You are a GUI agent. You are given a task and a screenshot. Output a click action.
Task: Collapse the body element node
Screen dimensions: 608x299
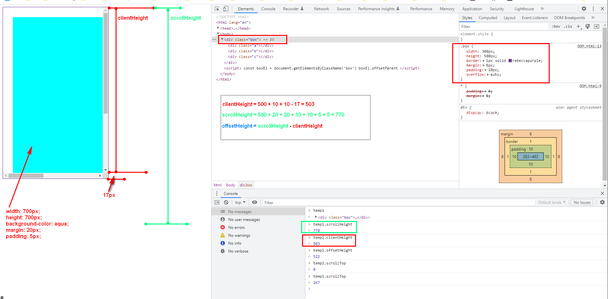tap(218, 34)
